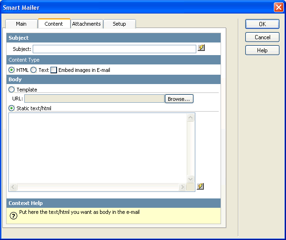Open Help for Smart Mailer
286x240 pixels.
(262, 50)
